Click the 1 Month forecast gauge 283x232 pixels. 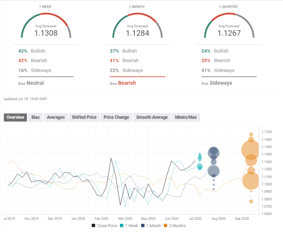point(137,26)
